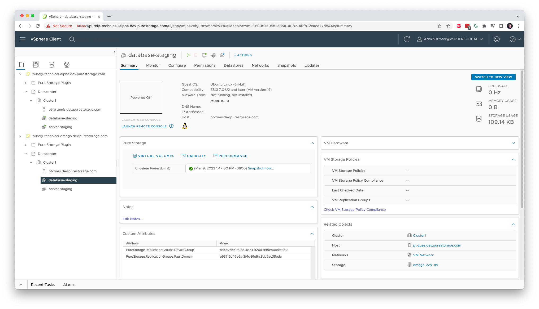Viewport: 539px width, 309px height.
Task: Click LAUNCH REMOTE CONSOLE link
Action: [x=144, y=127]
